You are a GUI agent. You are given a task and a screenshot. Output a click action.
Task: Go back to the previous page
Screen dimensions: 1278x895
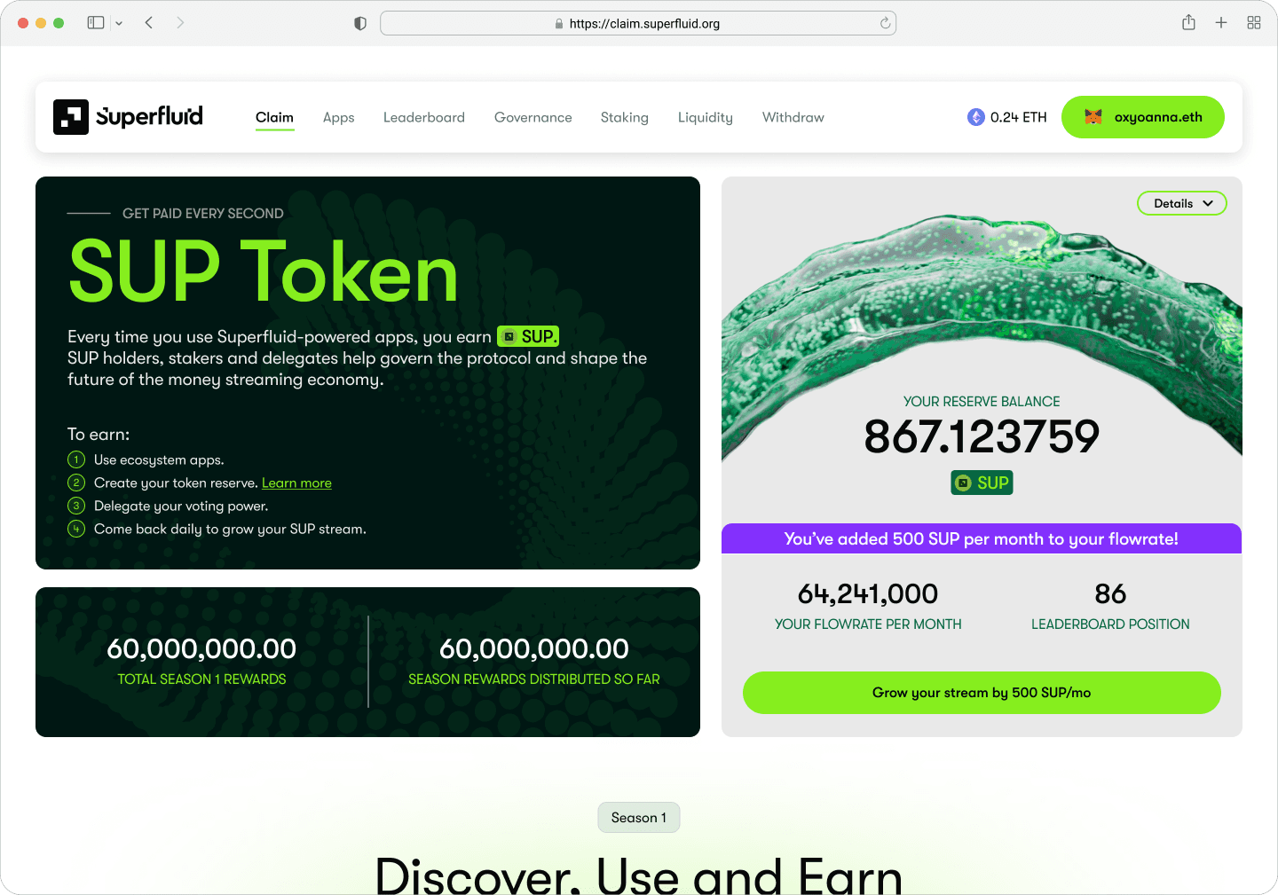(x=149, y=23)
